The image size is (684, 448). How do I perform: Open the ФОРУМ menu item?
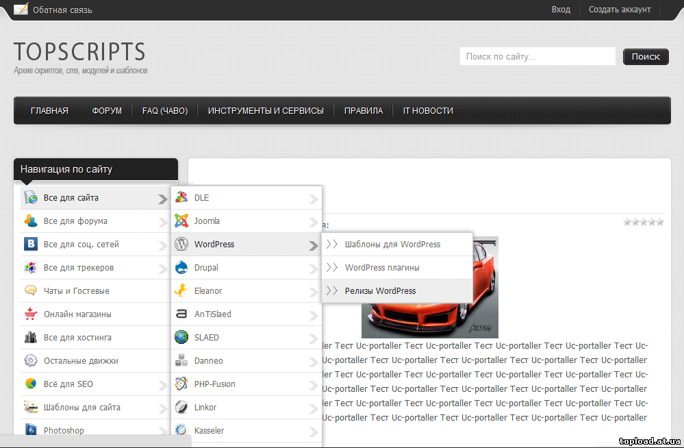[107, 110]
